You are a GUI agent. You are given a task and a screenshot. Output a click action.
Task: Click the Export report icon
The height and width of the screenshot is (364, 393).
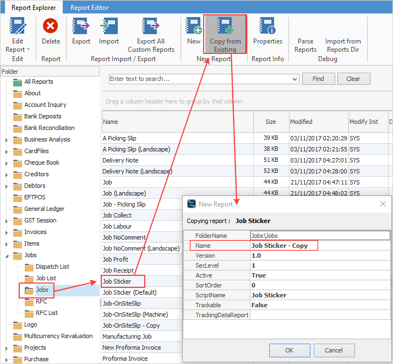coord(81,26)
